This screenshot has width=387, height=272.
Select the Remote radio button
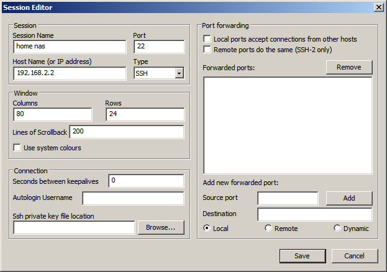point(268,228)
